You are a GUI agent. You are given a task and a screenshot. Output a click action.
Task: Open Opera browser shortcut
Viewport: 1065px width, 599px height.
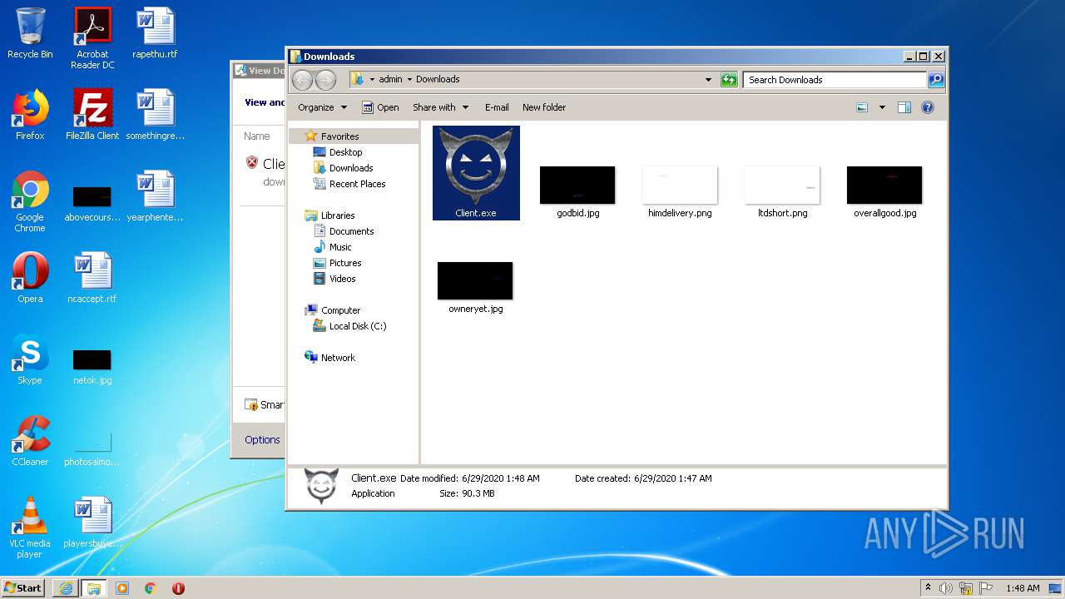pos(30,278)
